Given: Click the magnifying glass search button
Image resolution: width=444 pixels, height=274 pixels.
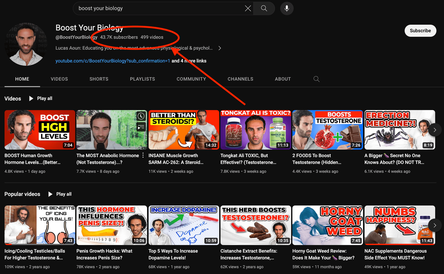Looking at the screenshot, I should click(x=264, y=8).
